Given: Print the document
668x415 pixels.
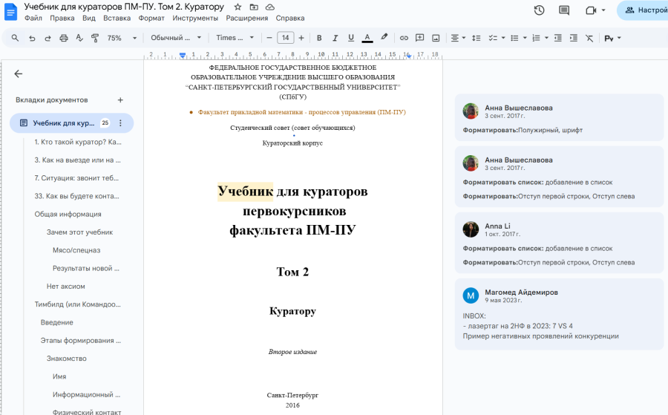Looking at the screenshot, I should pyautogui.click(x=64, y=38).
